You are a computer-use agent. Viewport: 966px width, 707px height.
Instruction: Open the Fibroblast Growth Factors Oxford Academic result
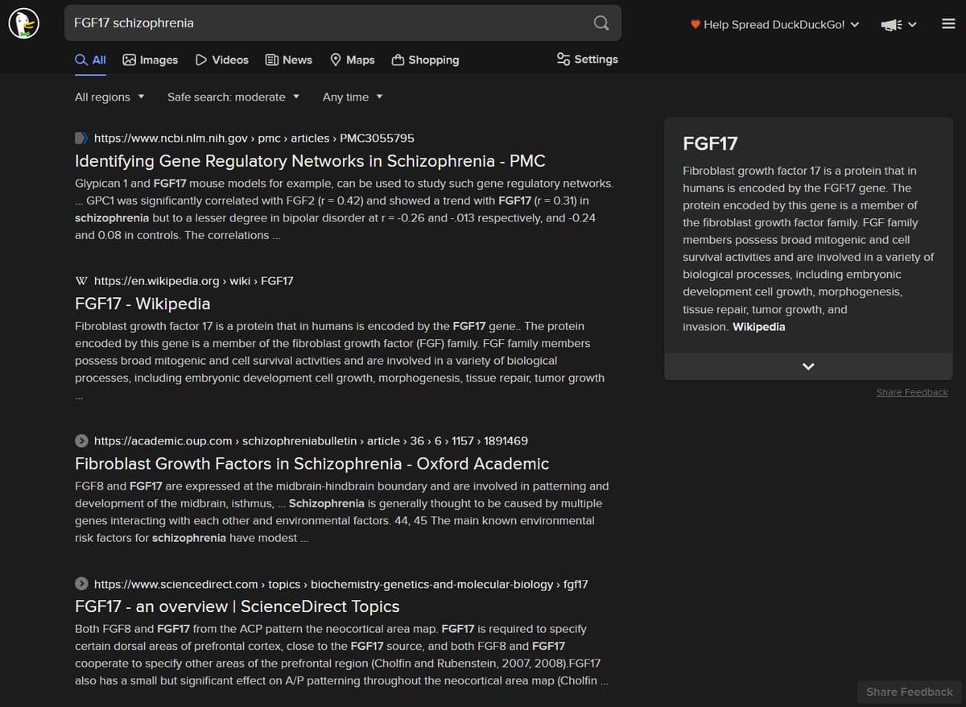tap(312, 464)
